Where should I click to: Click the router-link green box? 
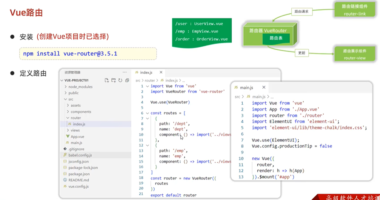point(355,10)
